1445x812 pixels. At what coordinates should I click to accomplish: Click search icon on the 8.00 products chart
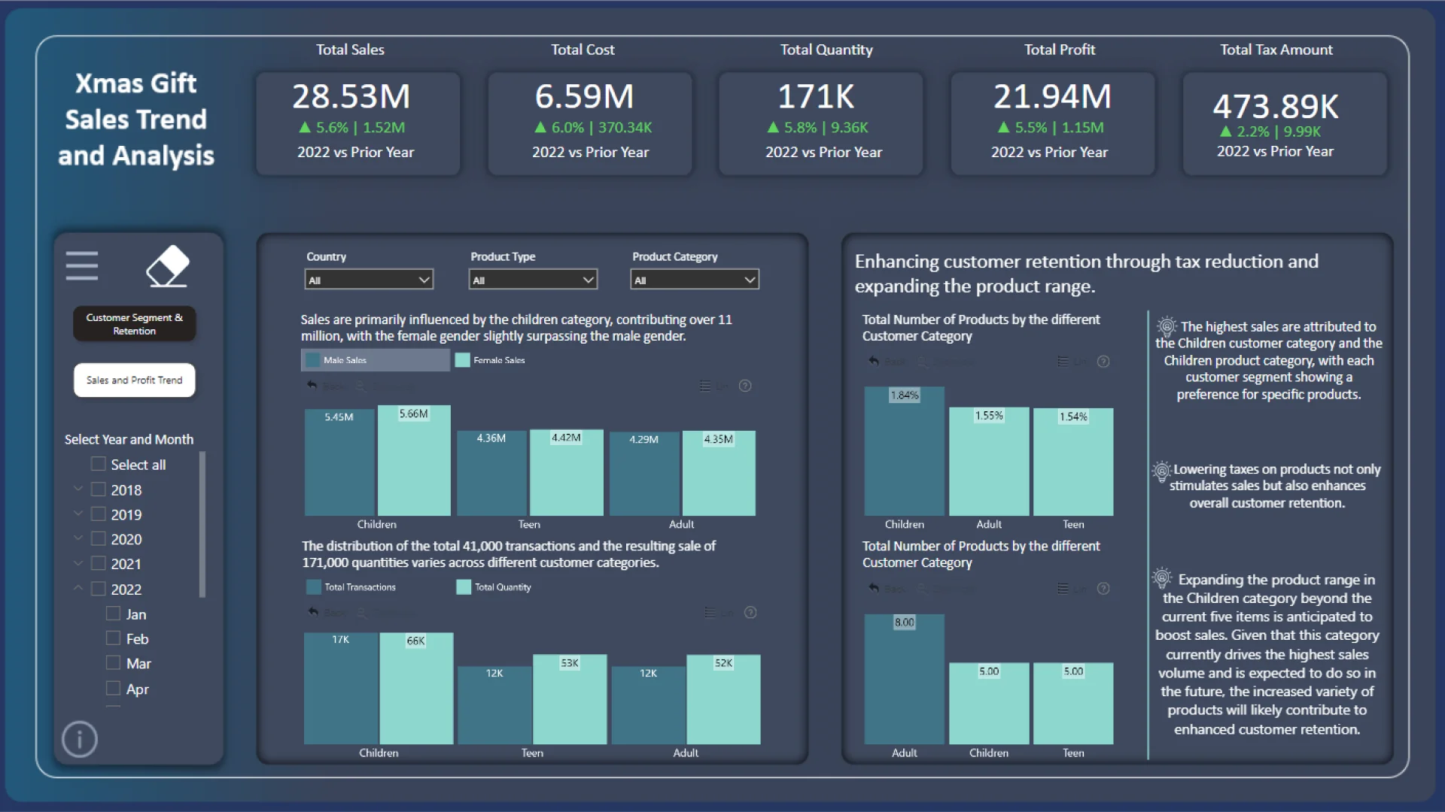[x=923, y=589]
